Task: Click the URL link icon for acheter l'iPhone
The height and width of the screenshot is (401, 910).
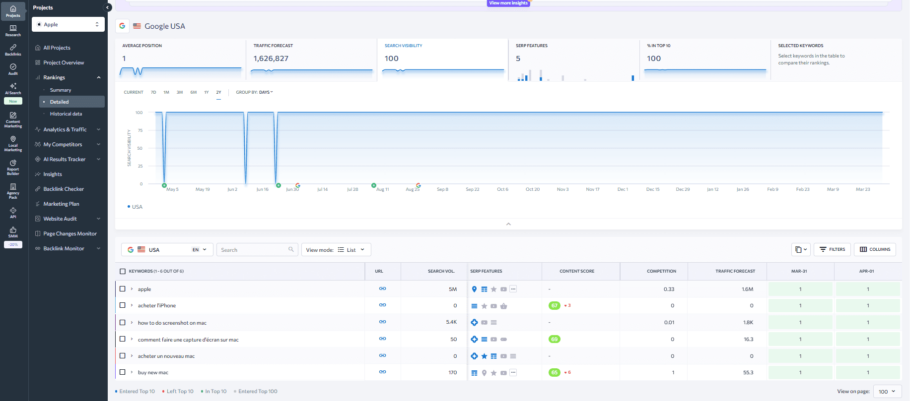Action: 382,305
